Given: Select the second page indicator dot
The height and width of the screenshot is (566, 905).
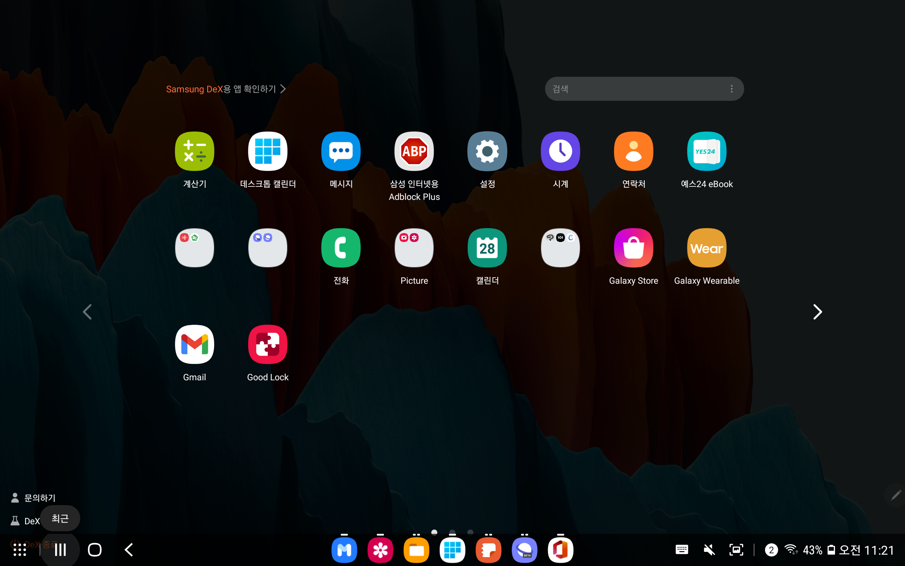Looking at the screenshot, I should coord(452,532).
